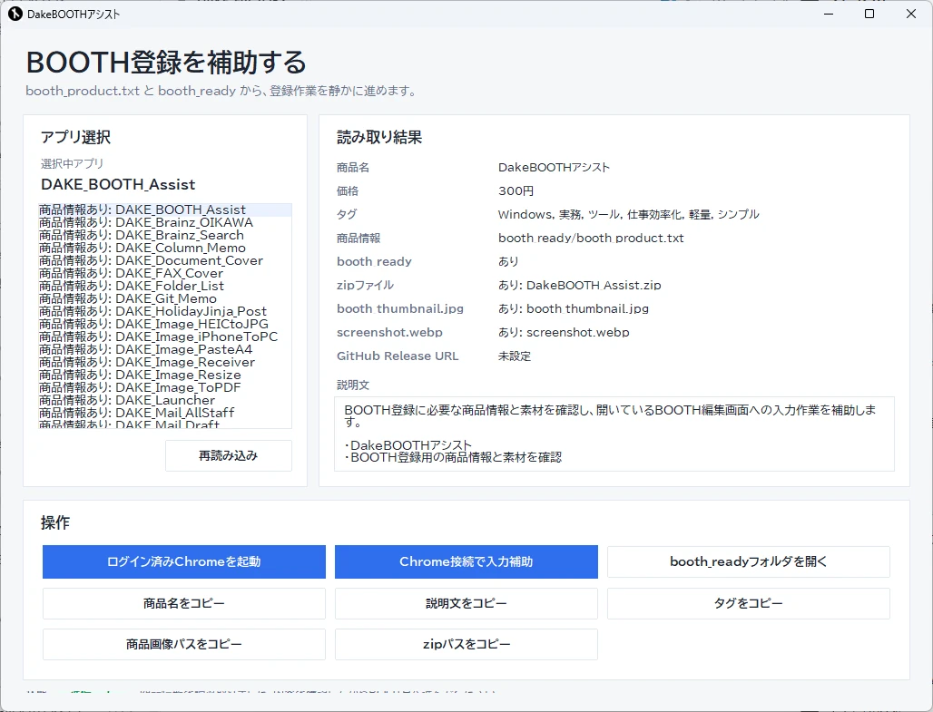Image resolution: width=933 pixels, height=712 pixels.
Task: Copy product name with 商品名をコピー
Action: tap(184, 604)
